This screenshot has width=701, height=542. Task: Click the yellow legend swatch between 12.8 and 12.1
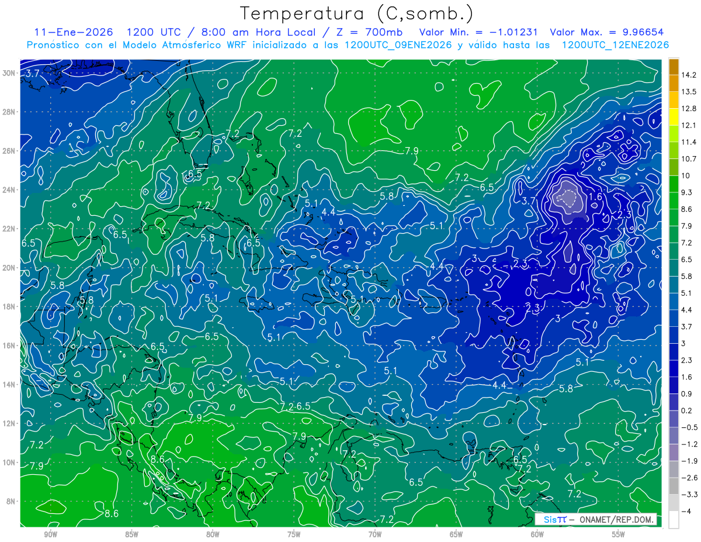[674, 117]
